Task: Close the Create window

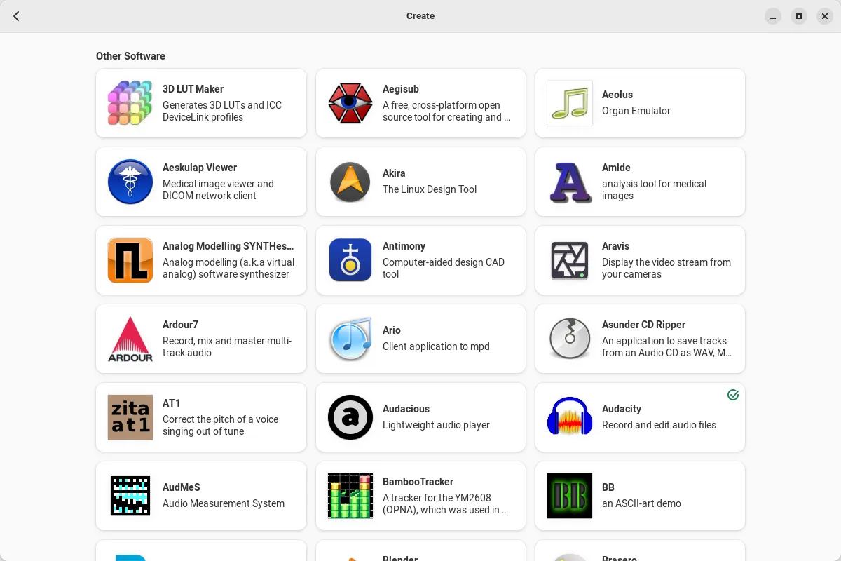Action: click(x=825, y=16)
